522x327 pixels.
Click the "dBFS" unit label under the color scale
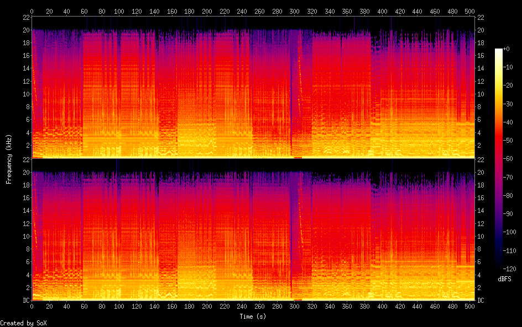click(x=504, y=279)
